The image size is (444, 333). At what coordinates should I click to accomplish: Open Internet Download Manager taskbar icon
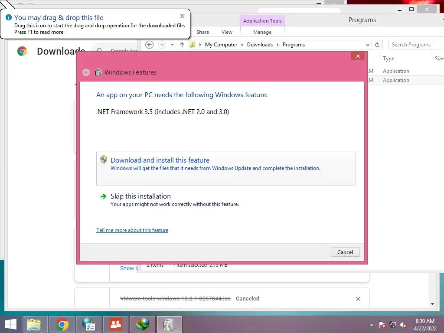[x=142, y=324]
